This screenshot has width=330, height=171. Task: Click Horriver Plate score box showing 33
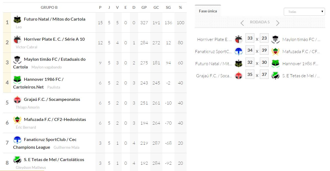click(250, 38)
